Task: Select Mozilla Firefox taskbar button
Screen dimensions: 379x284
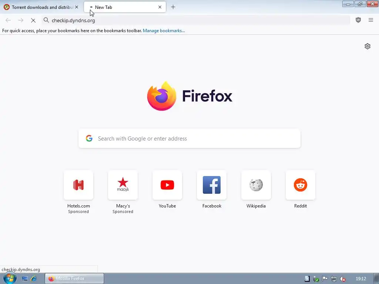Action: tap(74, 278)
